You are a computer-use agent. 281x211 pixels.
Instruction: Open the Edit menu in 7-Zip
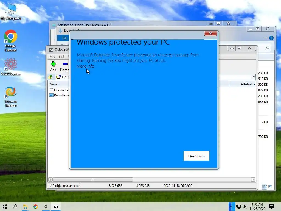pyautogui.click(x=61, y=57)
